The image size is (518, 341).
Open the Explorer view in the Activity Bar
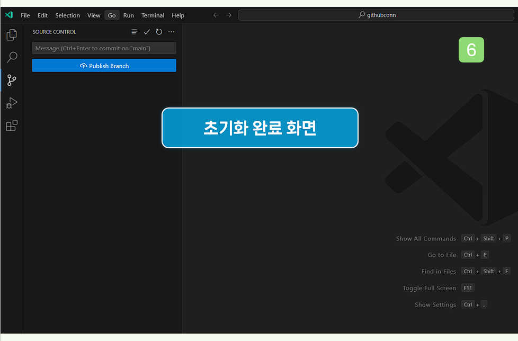(11, 34)
